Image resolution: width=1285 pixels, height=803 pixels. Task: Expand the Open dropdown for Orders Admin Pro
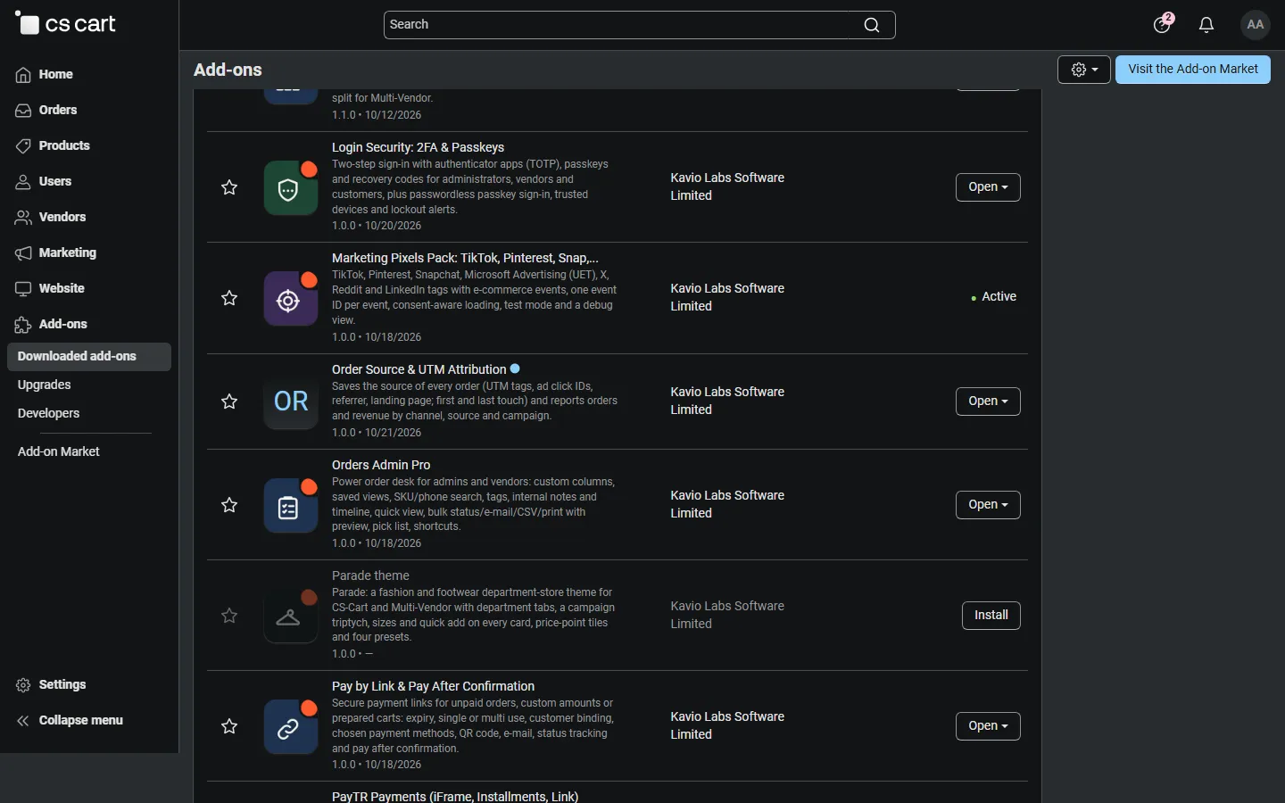[x=988, y=505]
